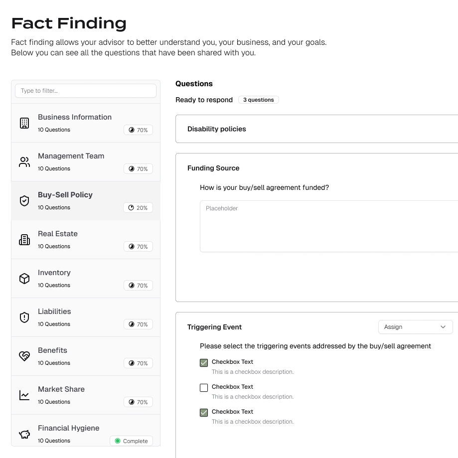
Task: Collapse the Funding Source question card
Action: coord(213,168)
